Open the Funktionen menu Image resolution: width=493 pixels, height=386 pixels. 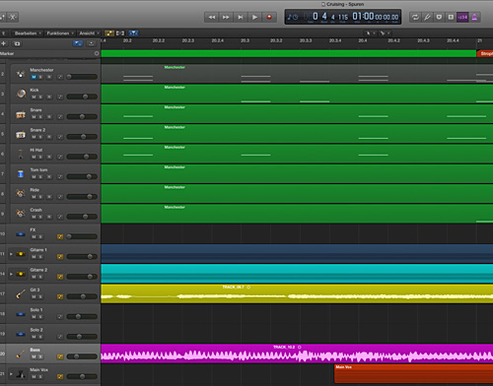(x=60, y=33)
